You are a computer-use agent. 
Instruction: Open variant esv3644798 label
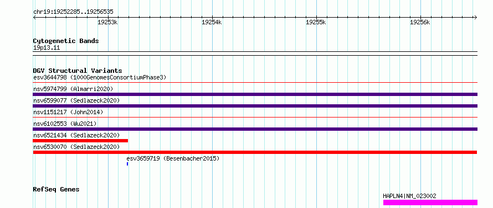(x=100, y=77)
